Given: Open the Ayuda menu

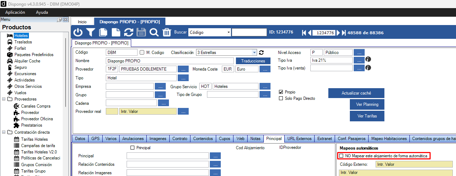Looking at the screenshot, I should point(42,12).
